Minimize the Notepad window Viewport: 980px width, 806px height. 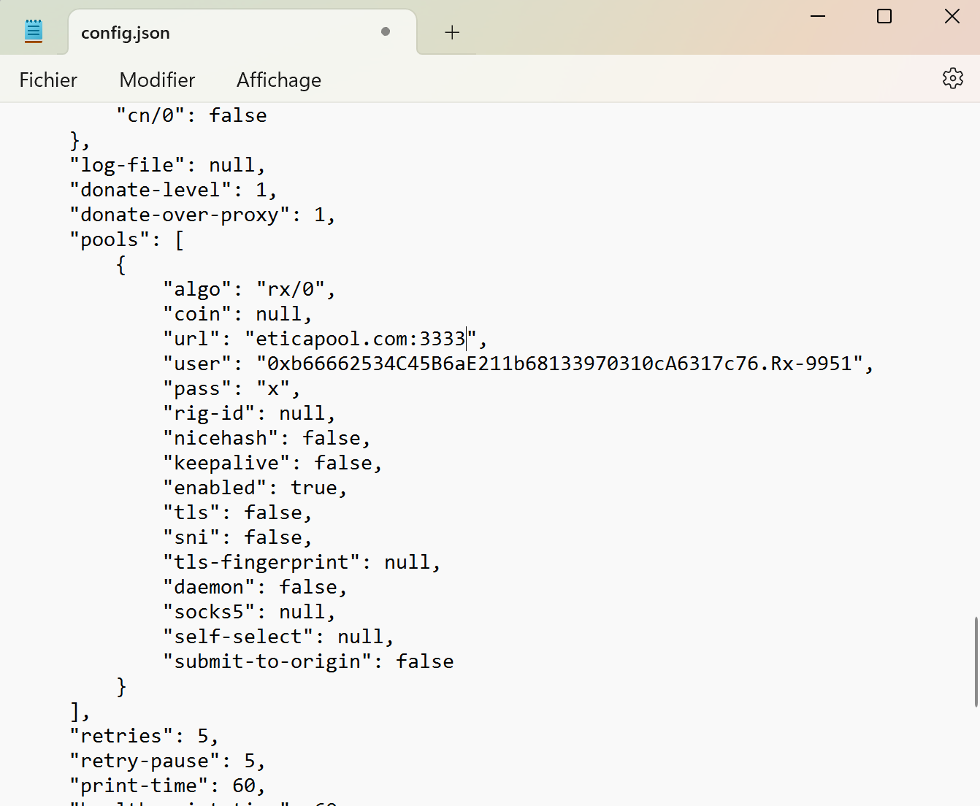pos(818,16)
